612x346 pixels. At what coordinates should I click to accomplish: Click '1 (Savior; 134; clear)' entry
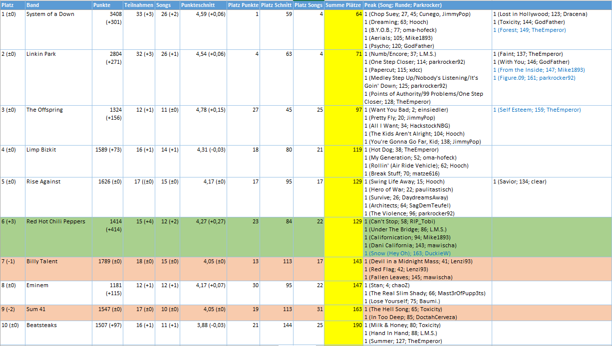coord(519,181)
